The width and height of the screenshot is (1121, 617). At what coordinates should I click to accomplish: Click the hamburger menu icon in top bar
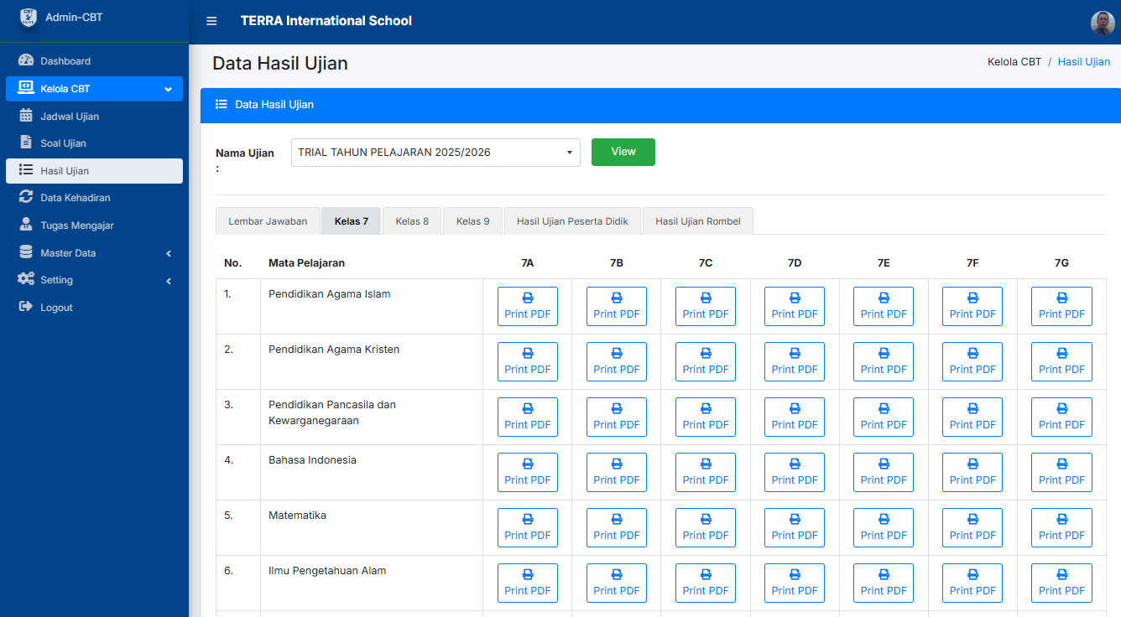(x=211, y=21)
